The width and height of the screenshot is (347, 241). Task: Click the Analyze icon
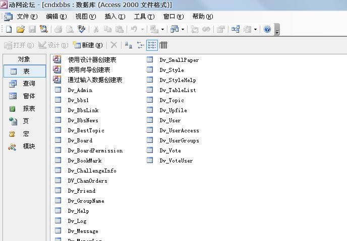point(175,29)
